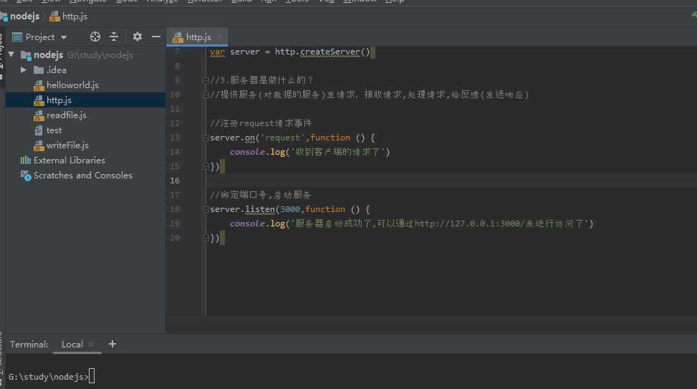Open Project panel settings gear

click(x=138, y=37)
